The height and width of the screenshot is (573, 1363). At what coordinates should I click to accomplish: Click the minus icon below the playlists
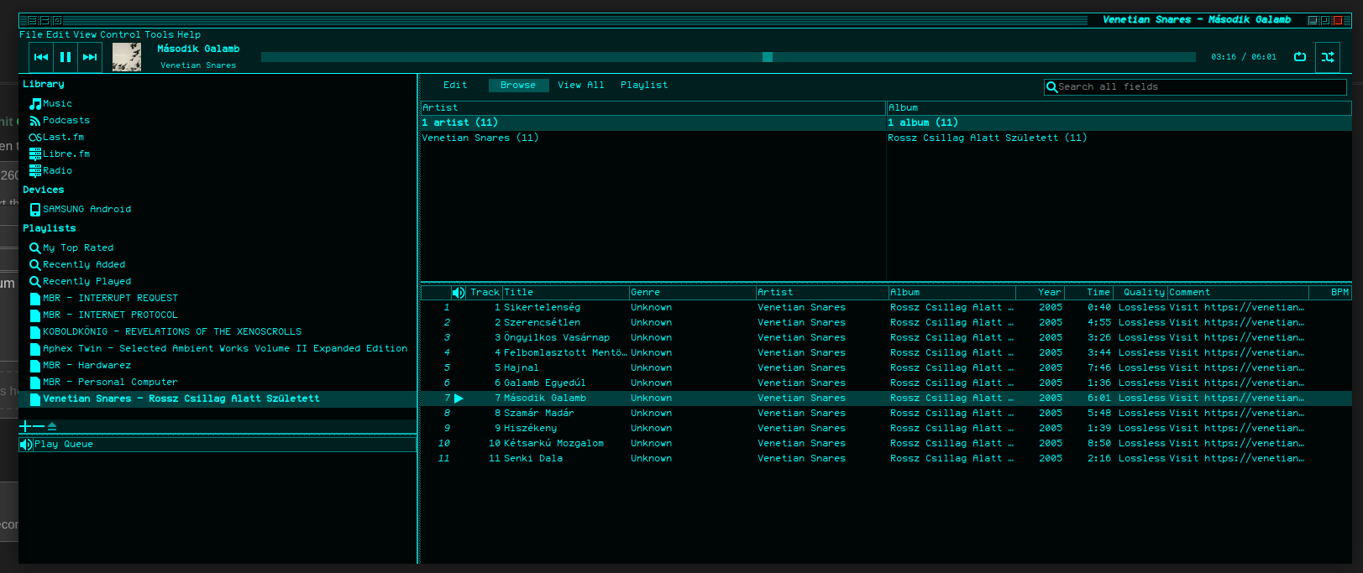click(39, 427)
